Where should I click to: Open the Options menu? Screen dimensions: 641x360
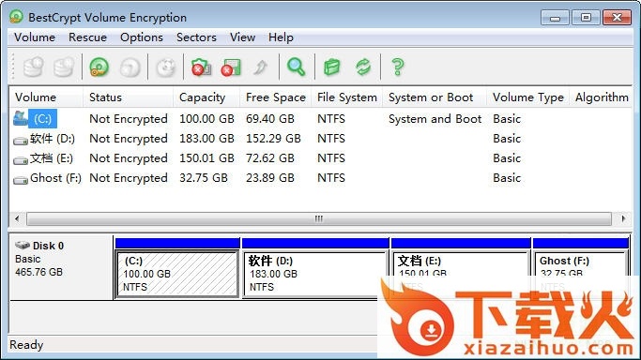[142, 37]
